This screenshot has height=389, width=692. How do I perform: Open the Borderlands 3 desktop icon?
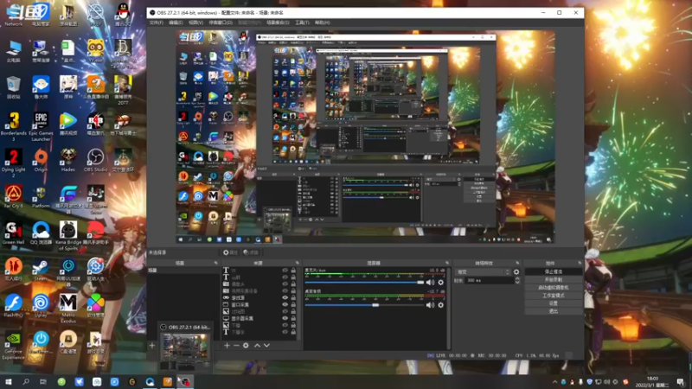(x=14, y=126)
